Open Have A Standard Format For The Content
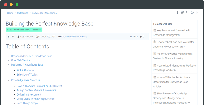204x105 pixels. pos(39,86)
